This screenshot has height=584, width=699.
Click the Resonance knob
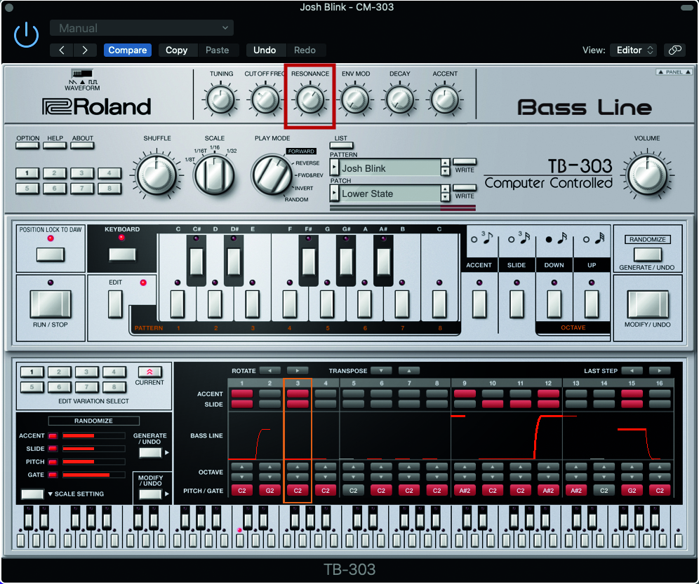(x=309, y=100)
